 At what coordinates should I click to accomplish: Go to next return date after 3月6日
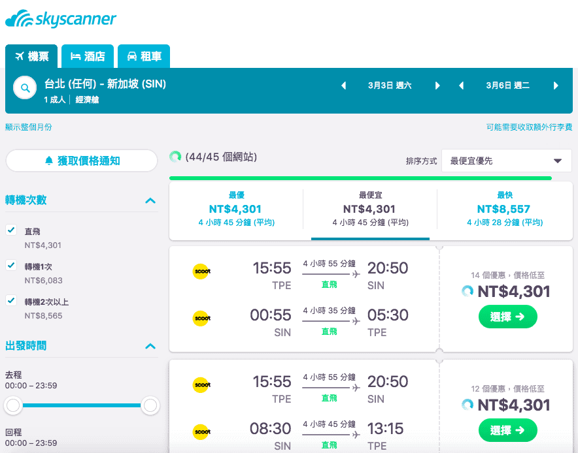click(556, 86)
